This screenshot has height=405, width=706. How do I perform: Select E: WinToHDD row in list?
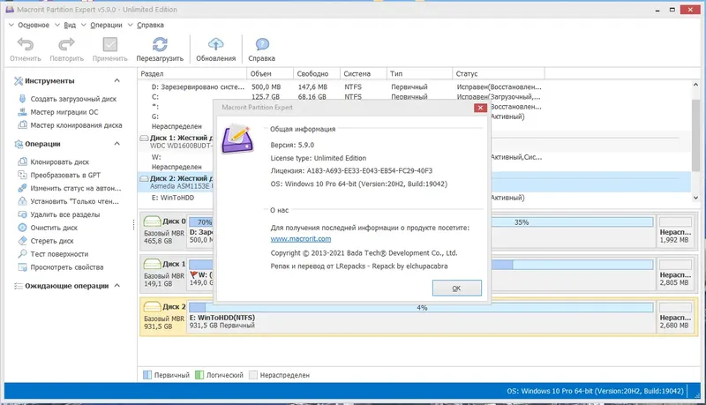(173, 198)
